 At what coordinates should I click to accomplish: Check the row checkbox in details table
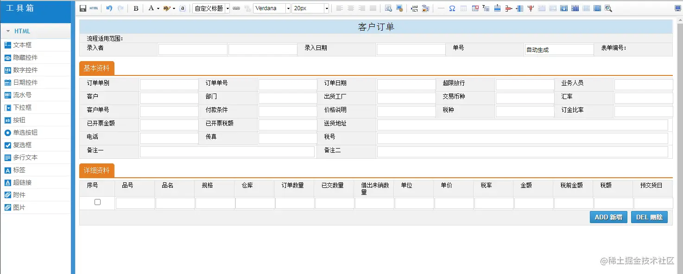(97, 202)
